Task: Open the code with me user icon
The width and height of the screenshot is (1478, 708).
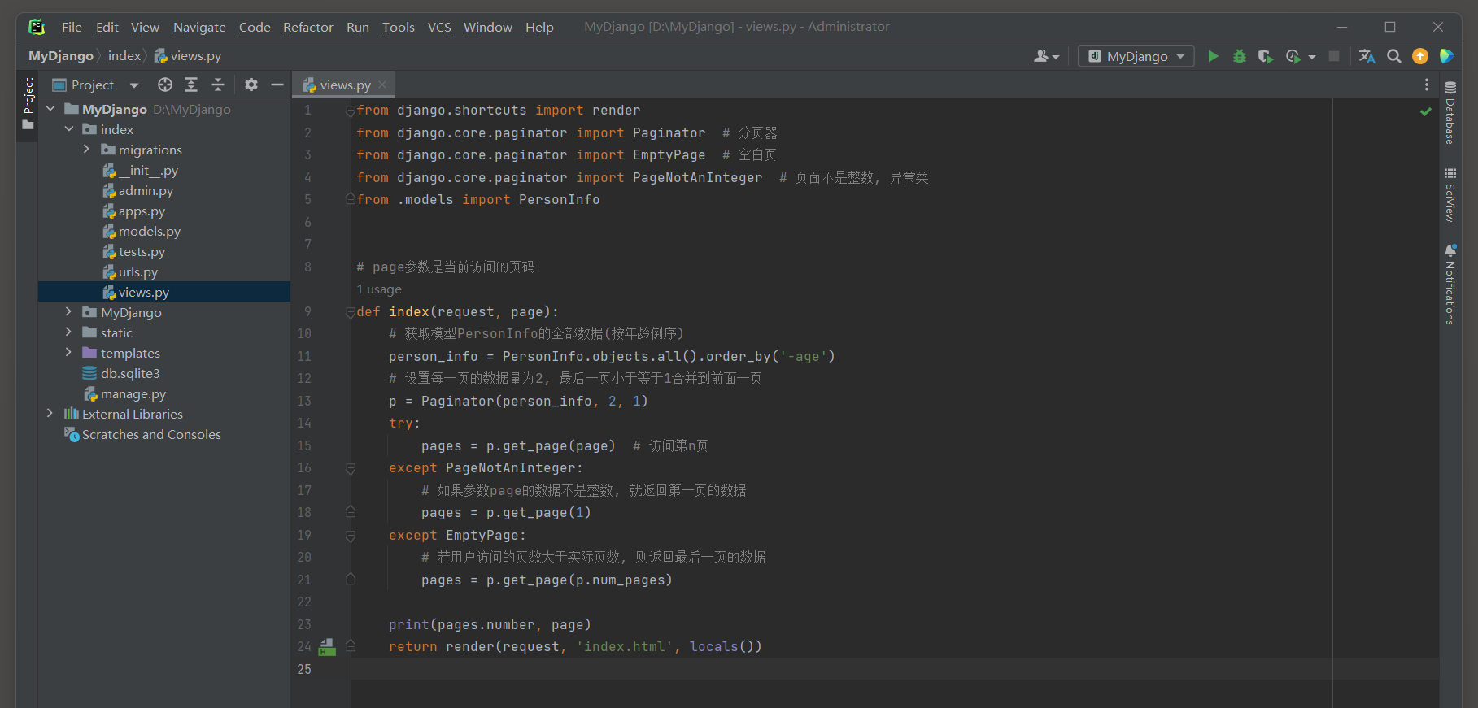Action: click(x=1046, y=56)
